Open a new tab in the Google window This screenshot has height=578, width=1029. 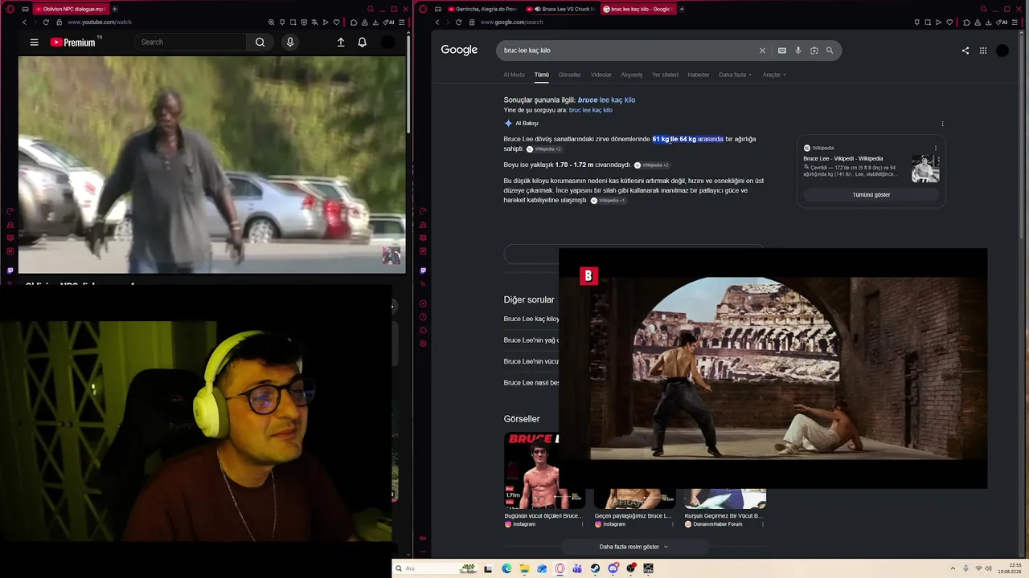pyautogui.click(x=682, y=9)
